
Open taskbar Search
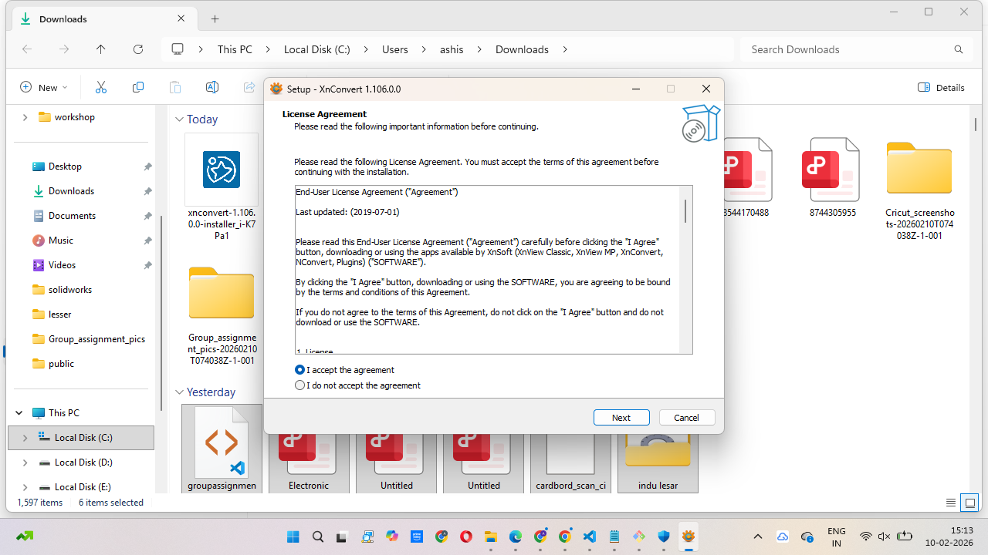pyautogui.click(x=318, y=536)
